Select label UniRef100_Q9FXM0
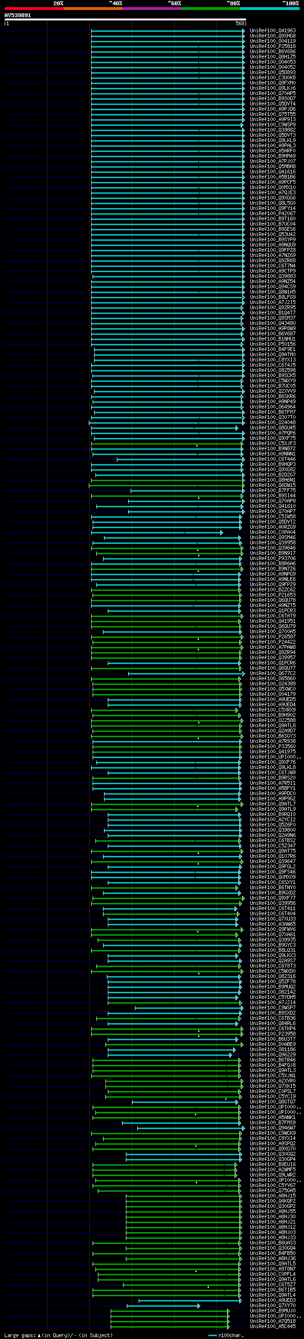This screenshot has width=304, height=1339. click(x=273, y=83)
